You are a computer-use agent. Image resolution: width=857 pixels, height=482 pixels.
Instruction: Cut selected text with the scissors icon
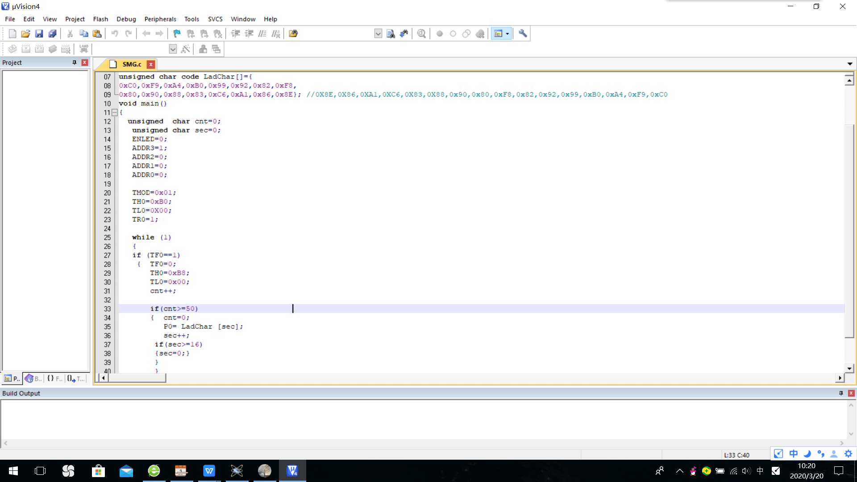tap(70, 33)
